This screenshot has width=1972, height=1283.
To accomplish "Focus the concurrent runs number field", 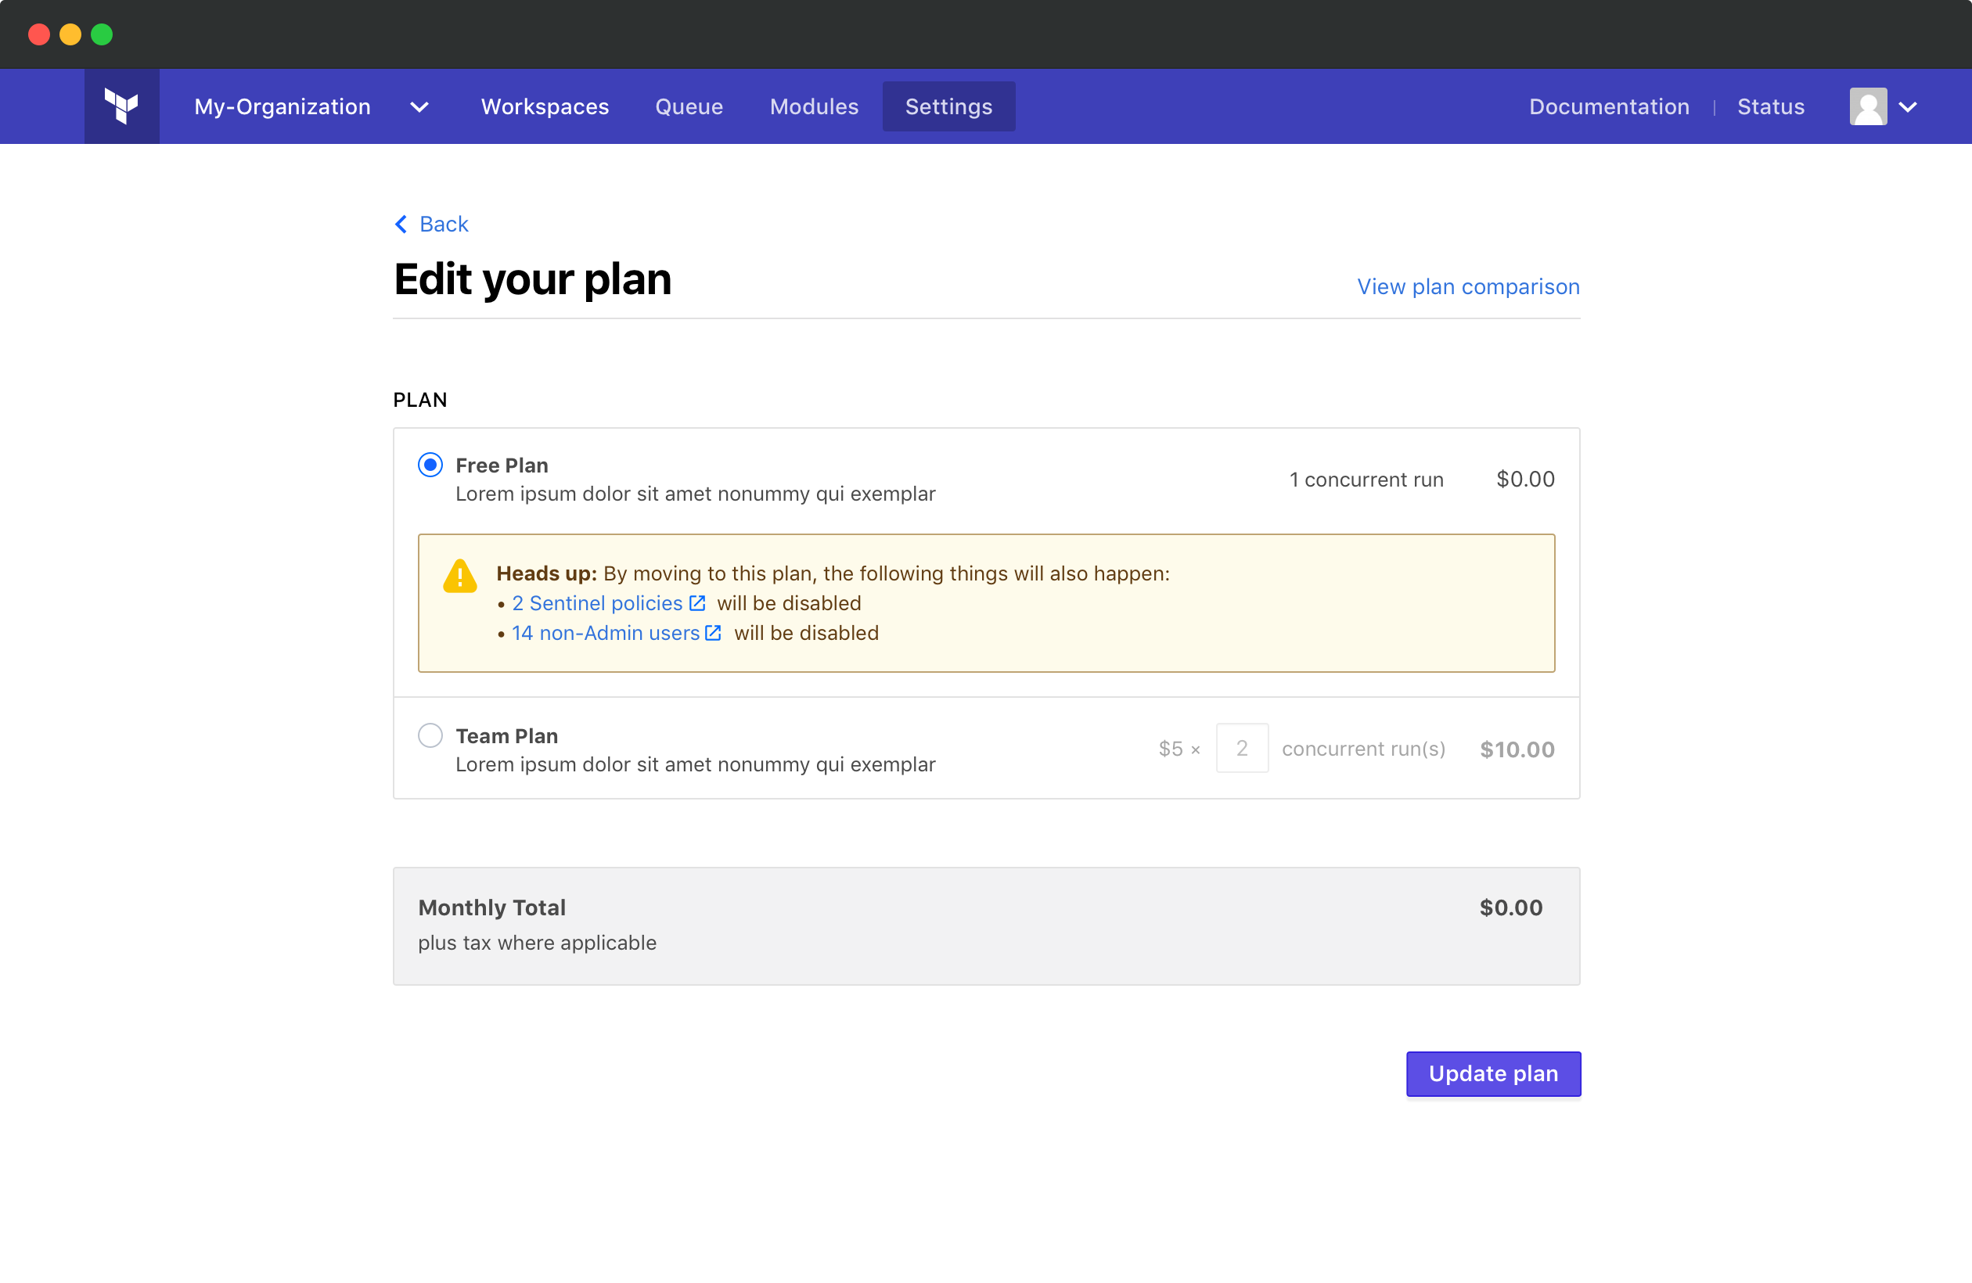I will tap(1242, 748).
